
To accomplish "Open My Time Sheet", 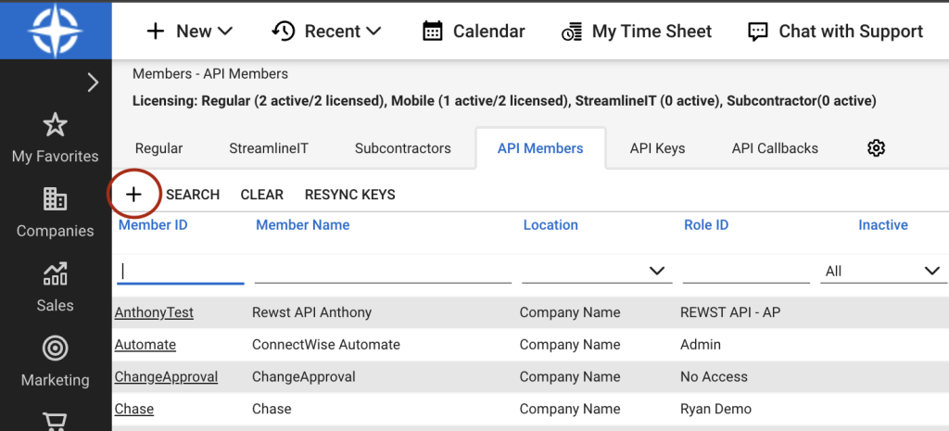I will coord(636,31).
